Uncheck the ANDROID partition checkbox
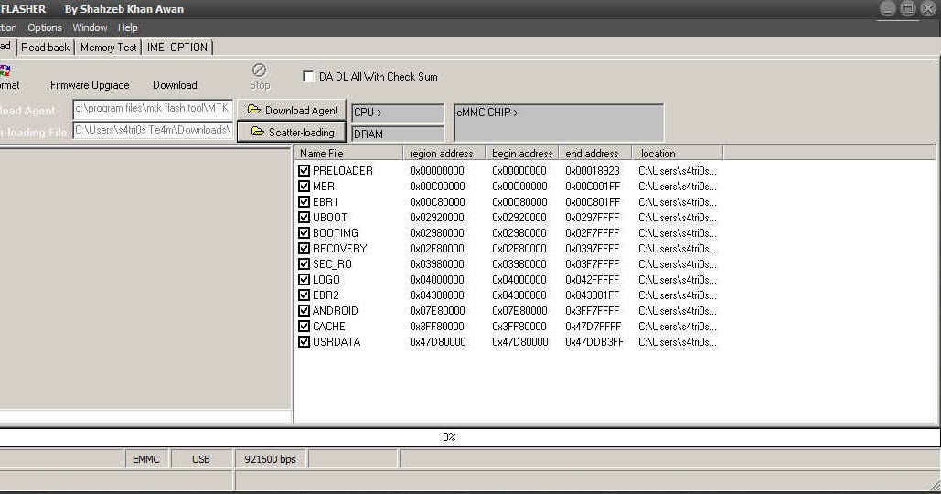 click(305, 311)
